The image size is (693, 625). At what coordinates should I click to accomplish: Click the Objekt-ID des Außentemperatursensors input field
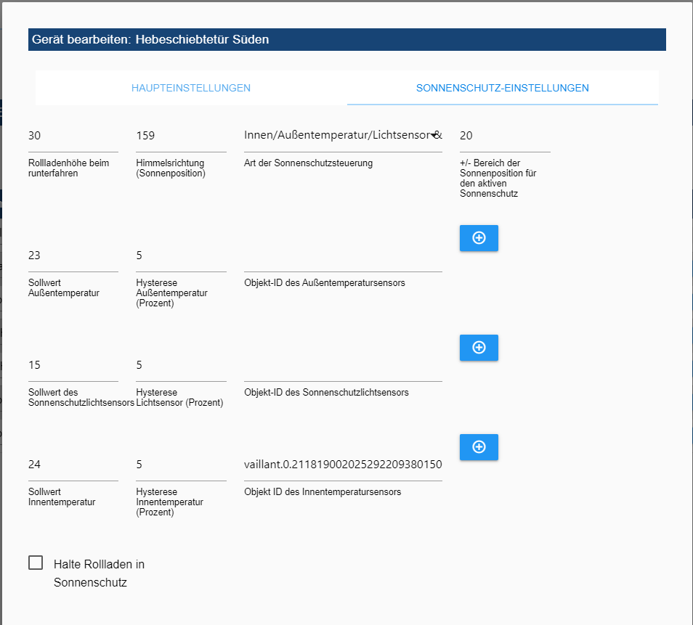343,256
